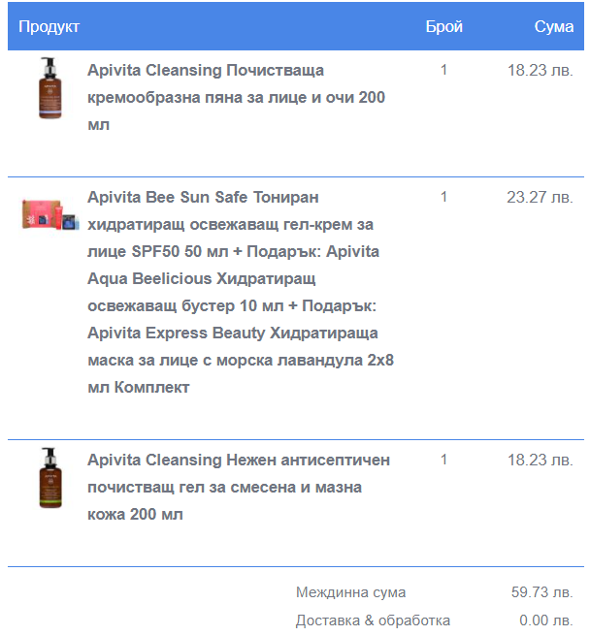590x636 pixels.
Task: Select the quantity of the cleansing foam row
Action: click(x=443, y=70)
